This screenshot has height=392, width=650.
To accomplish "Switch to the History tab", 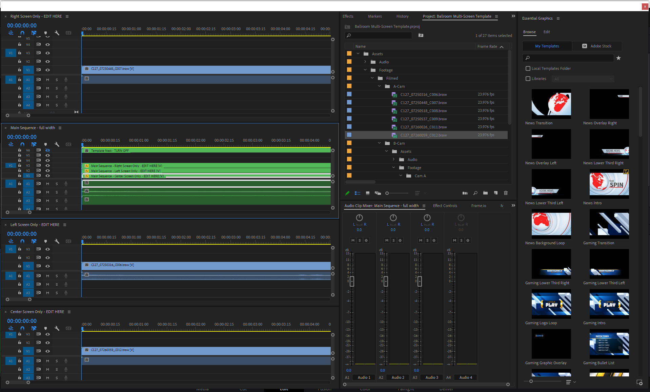I will pyautogui.click(x=402, y=16).
